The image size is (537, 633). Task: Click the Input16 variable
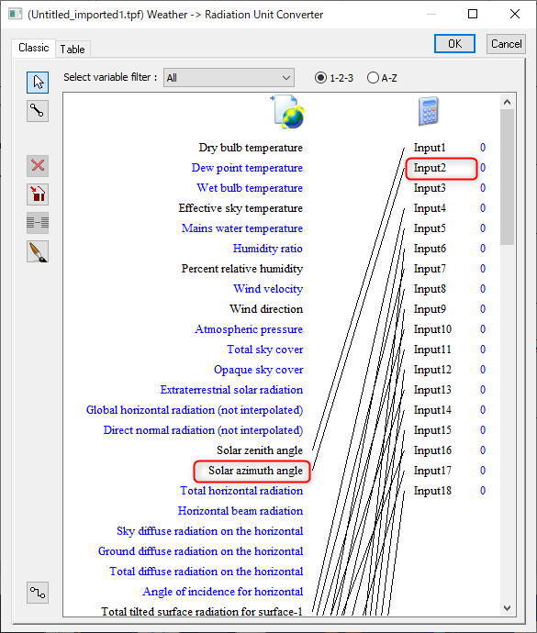click(432, 450)
